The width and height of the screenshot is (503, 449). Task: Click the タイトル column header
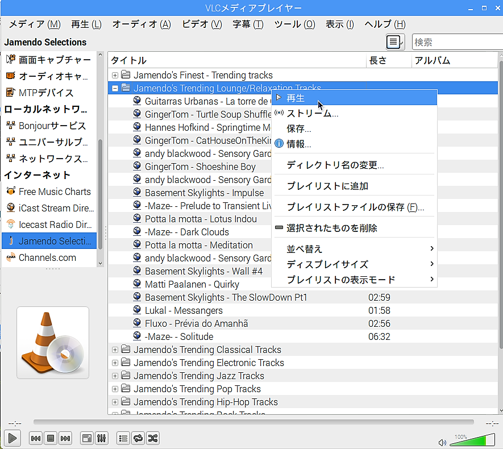(237, 60)
